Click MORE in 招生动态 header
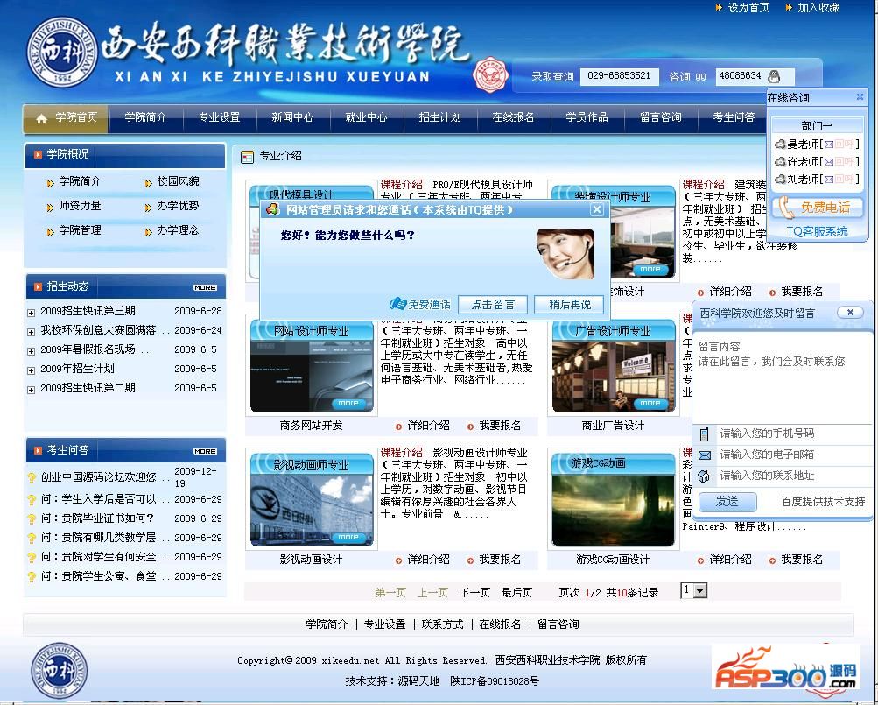 tap(205, 287)
